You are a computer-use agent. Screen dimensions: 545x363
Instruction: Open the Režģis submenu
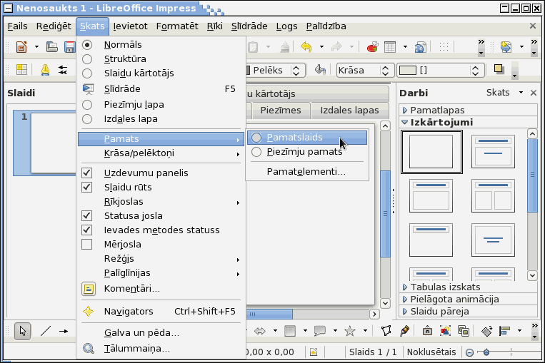[161, 259]
